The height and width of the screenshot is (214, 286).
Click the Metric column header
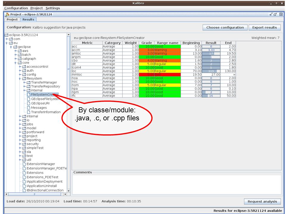pos(87,43)
